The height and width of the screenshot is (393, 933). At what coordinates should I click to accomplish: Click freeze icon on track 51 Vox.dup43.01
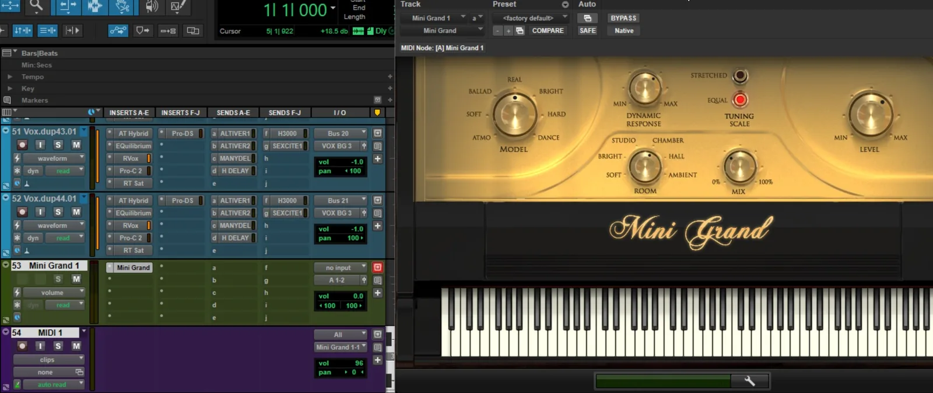click(17, 171)
